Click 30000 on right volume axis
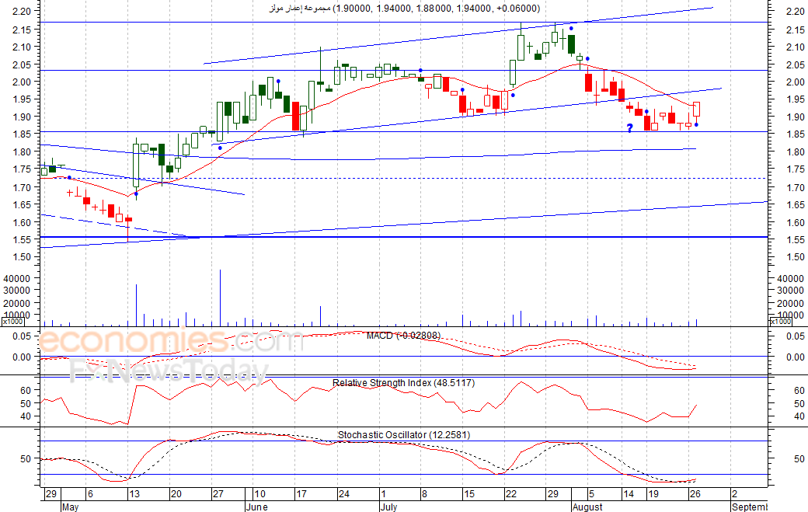This screenshot has height=512, width=808. click(x=790, y=291)
